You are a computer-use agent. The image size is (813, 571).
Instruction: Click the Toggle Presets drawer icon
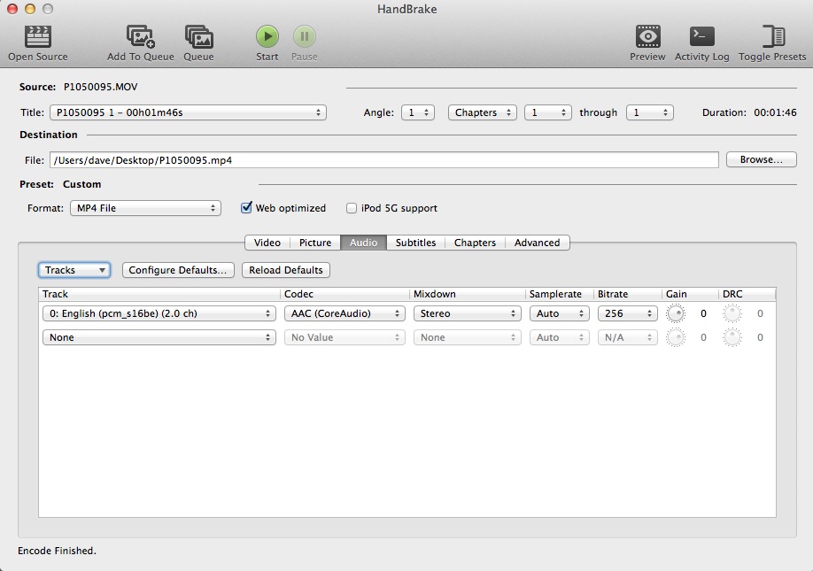pyautogui.click(x=772, y=36)
